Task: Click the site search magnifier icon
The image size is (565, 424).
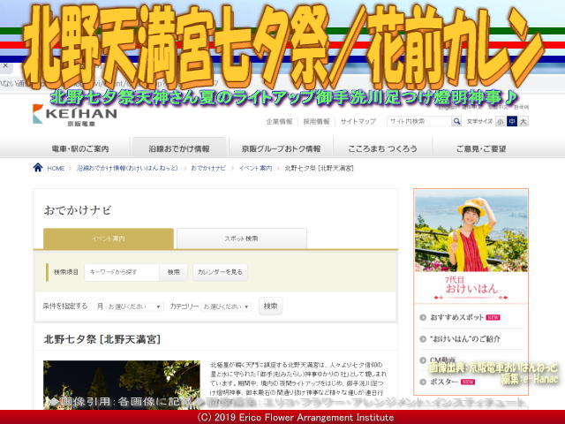Action: coord(456,122)
